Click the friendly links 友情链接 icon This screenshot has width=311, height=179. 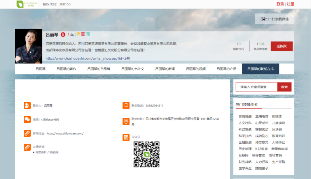(27, 147)
